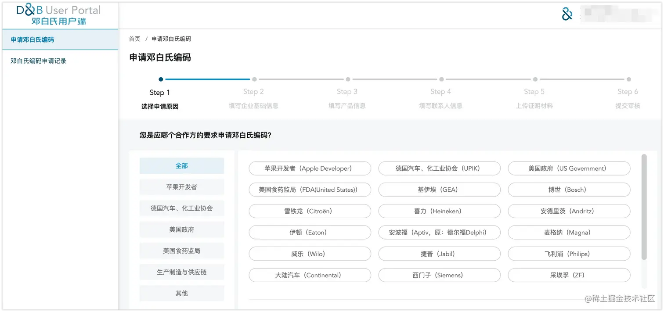
Task: Select the 生产制造与供应链 category filter
Action: (x=182, y=272)
